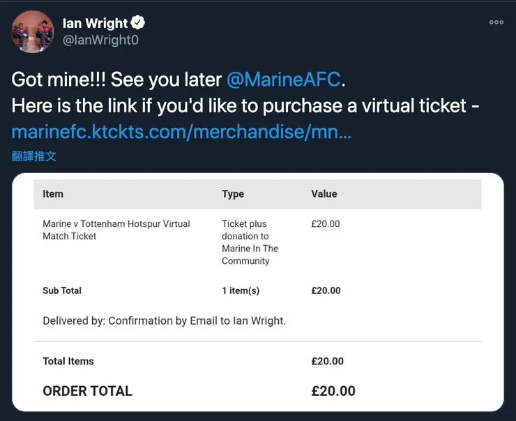Screen dimensions: 516x421
Task: Click the 'Delivered by: Confirmation by Email' line
Action: pyautogui.click(x=165, y=320)
